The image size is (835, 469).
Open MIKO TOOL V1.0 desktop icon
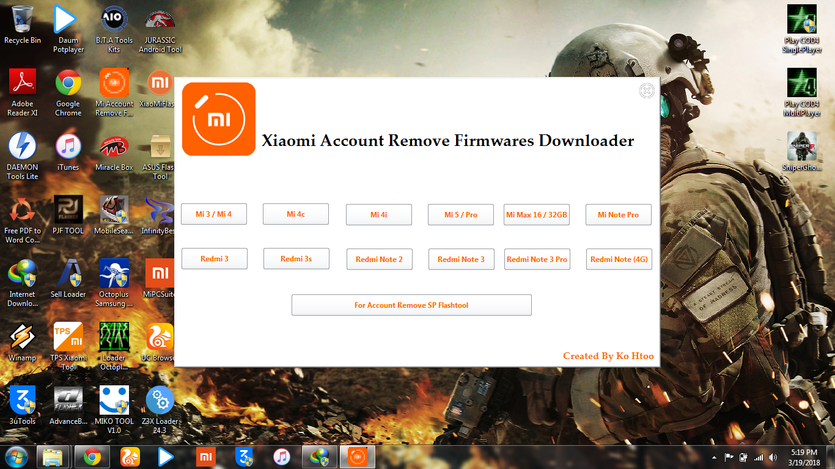(x=114, y=410)
